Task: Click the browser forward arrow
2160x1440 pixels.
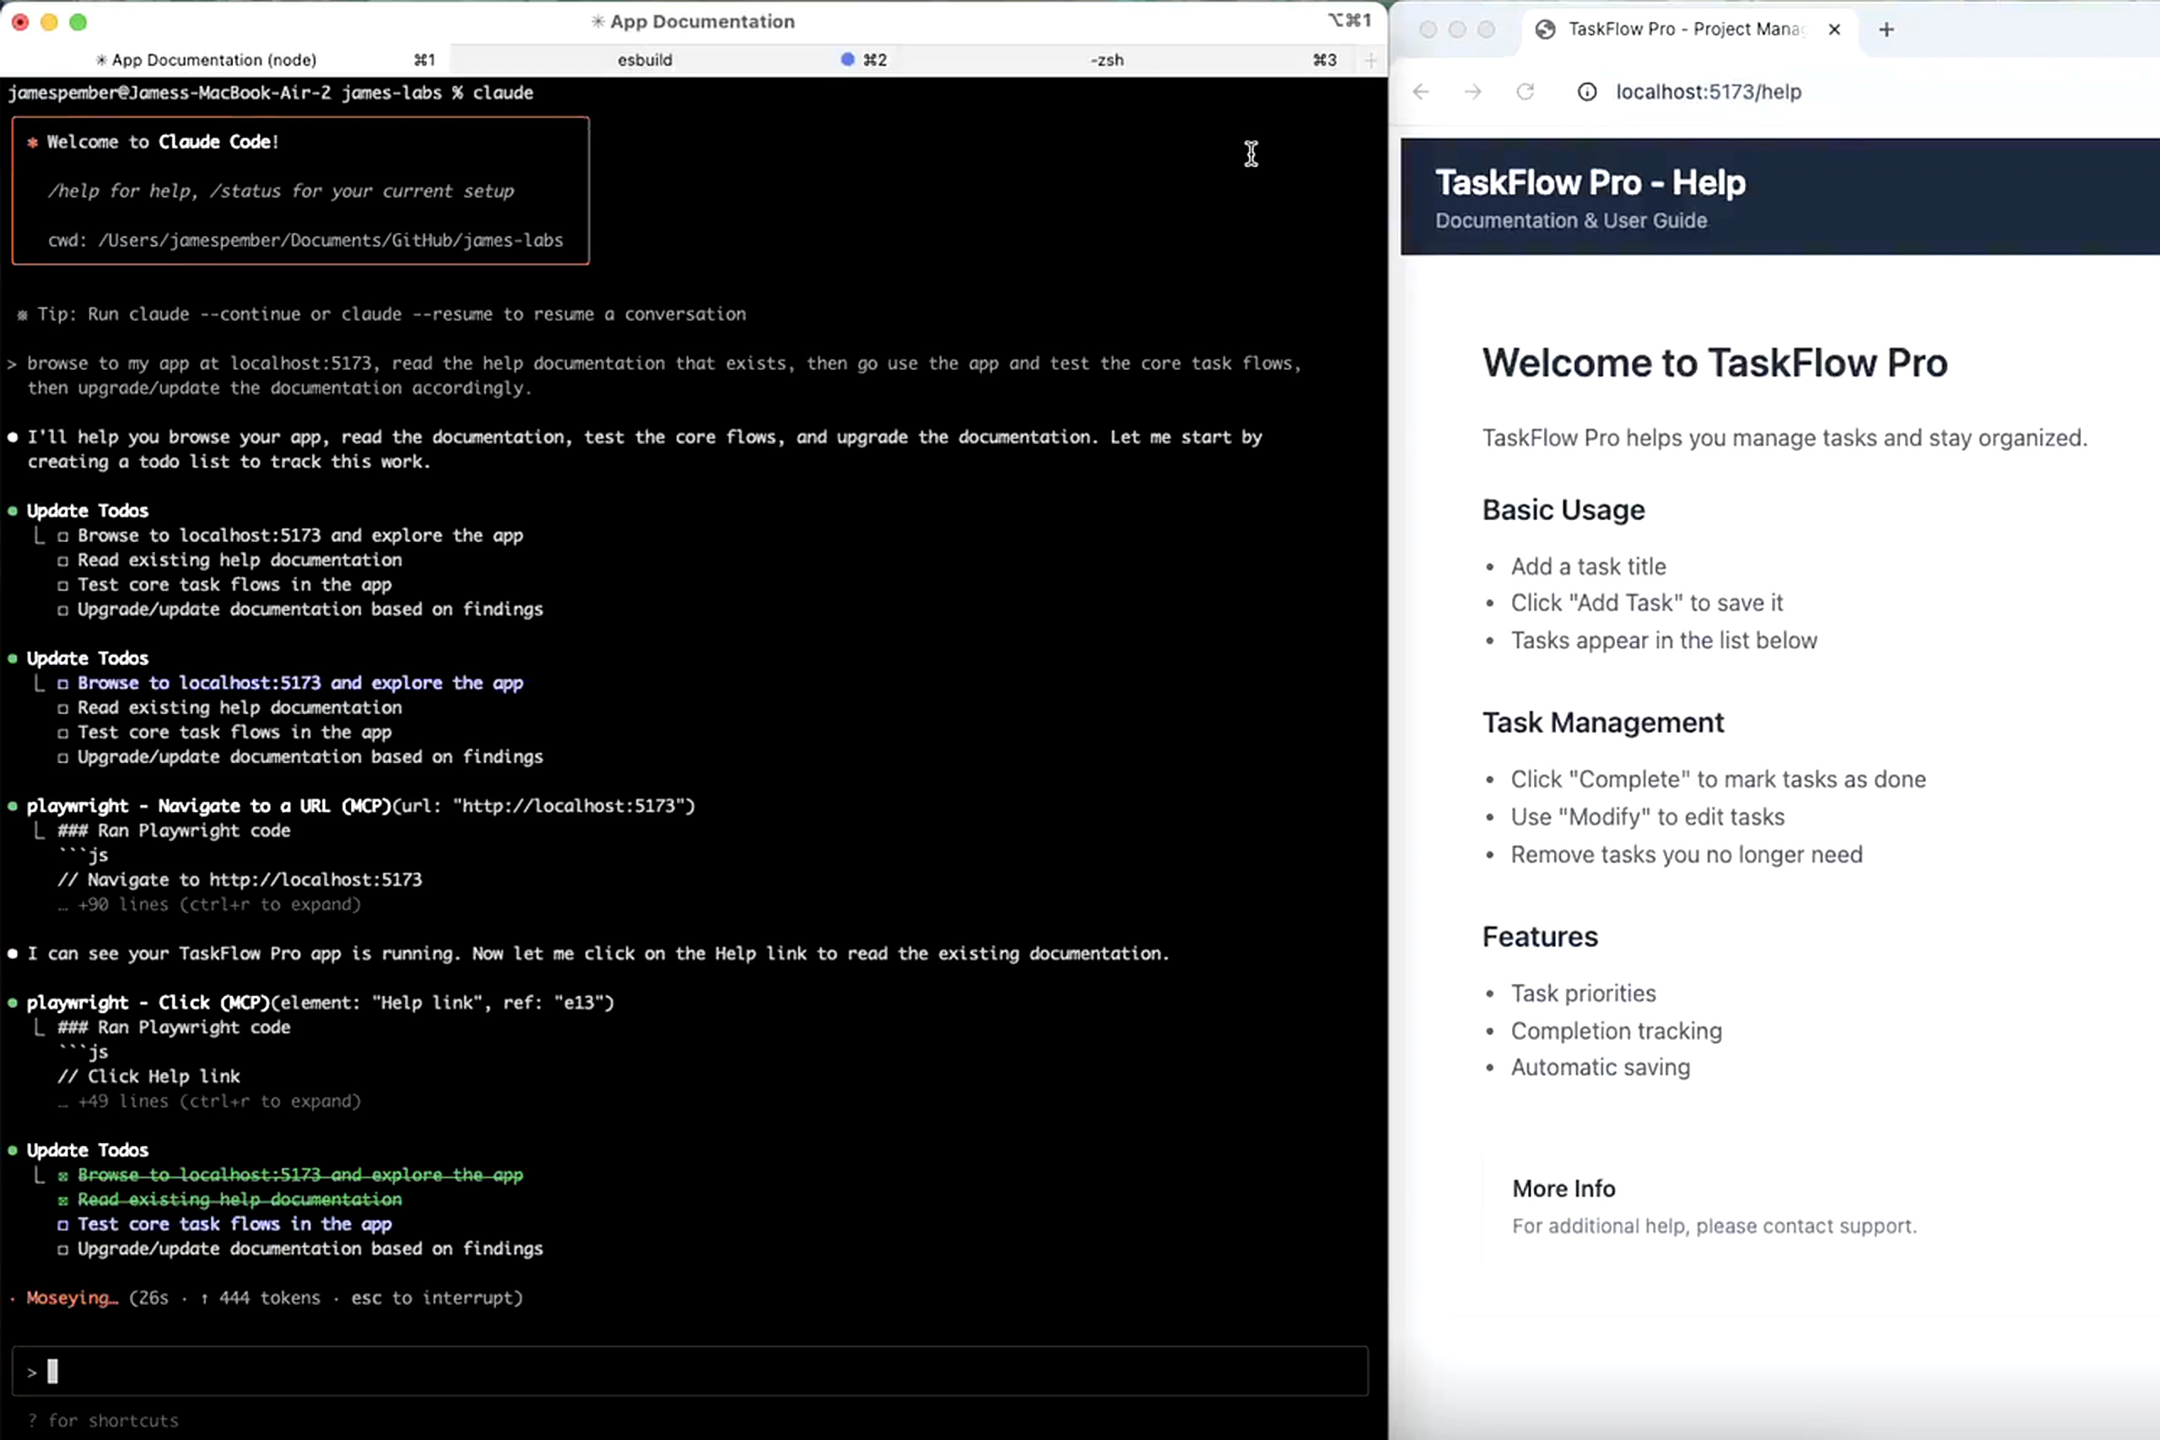Action: (x=1472, y=92)
